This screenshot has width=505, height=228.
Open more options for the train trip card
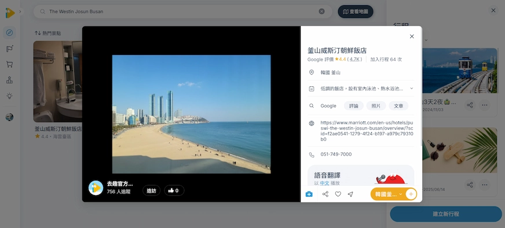(484, 105)
